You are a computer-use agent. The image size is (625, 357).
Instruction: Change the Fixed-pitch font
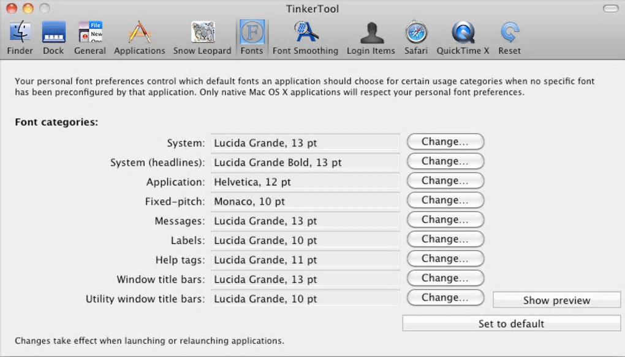point(445,200)
